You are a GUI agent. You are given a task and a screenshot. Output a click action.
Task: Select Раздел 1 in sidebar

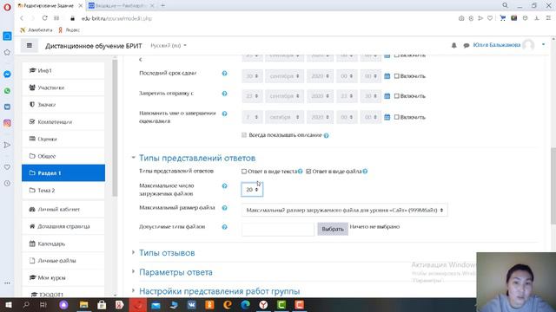click(63, 173)
